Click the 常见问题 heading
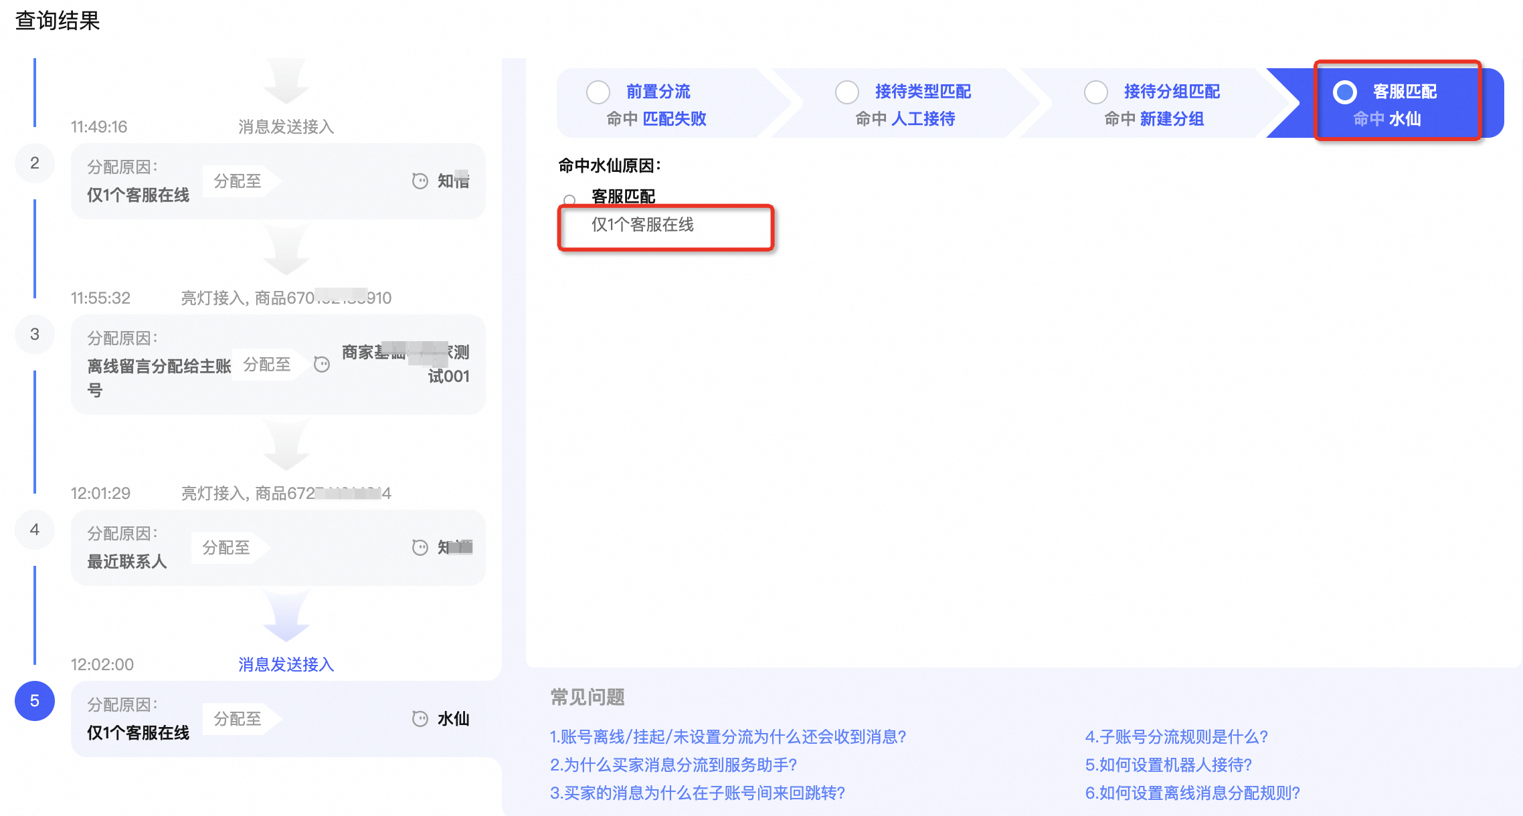Screen dimensions: 1523x816 588,697
